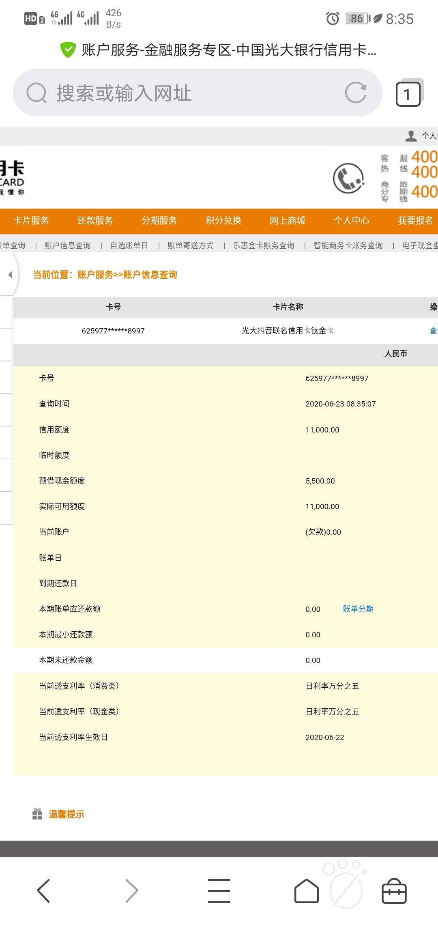
Task: Tap the 信用额度 label
Action: click(54, 430)
